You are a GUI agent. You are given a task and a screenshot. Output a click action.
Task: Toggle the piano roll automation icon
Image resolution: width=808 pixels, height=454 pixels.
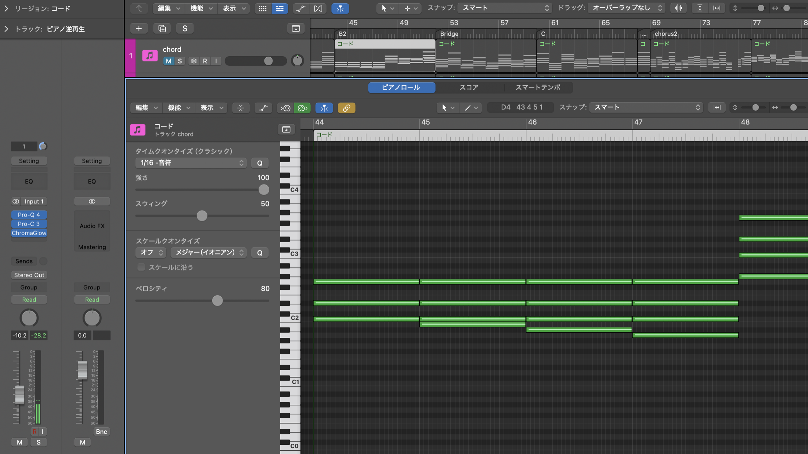tap(263, 108)
